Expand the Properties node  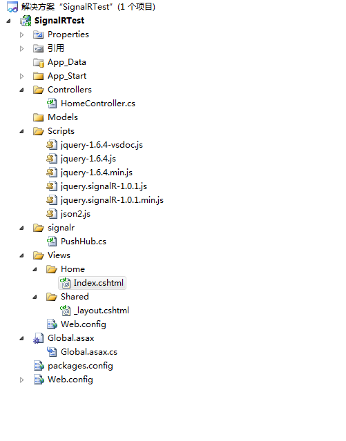pyautogui.click(x=21, y=35)
